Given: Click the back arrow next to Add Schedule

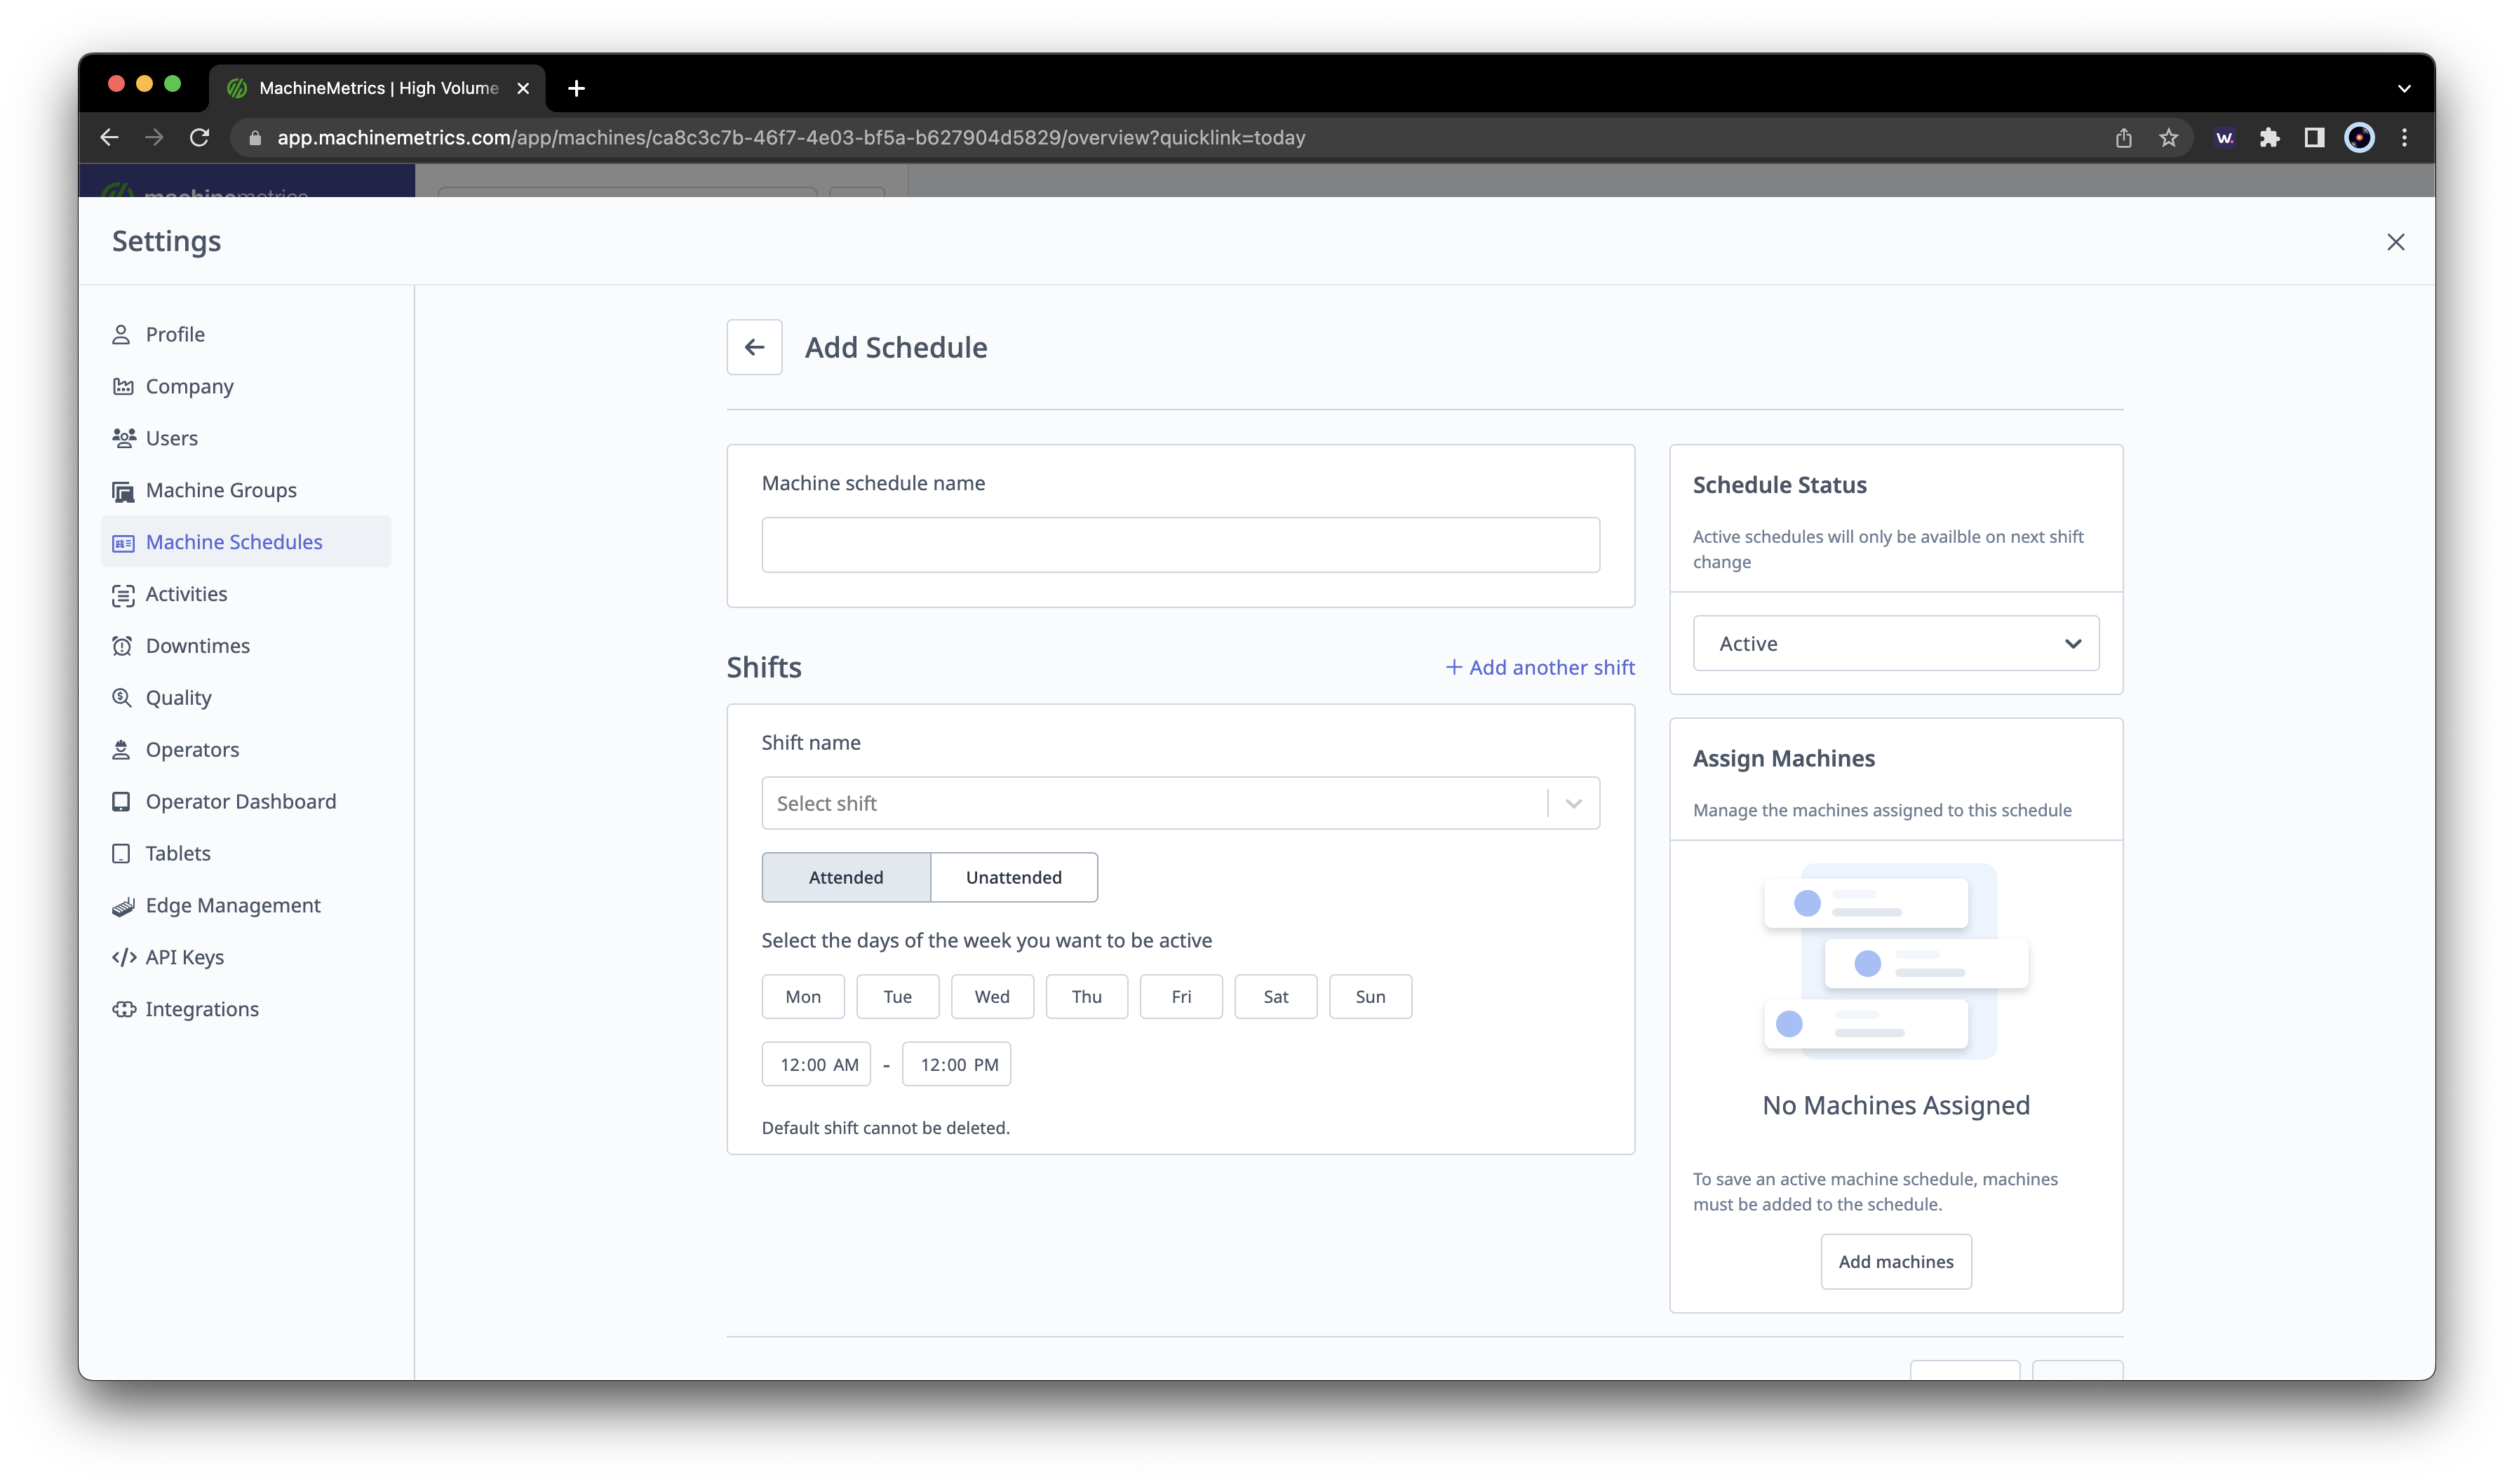Looking at the screenshot, I should click(754, 347).
